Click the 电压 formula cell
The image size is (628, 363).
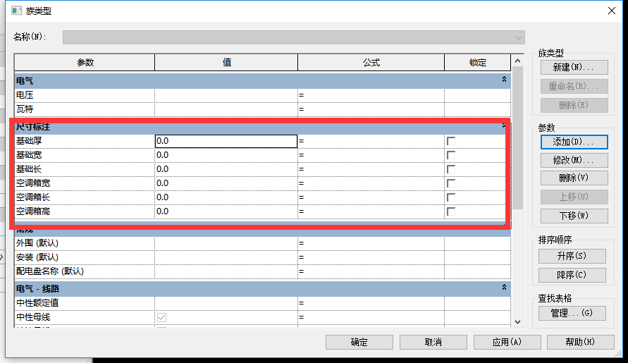coord(371,95)
